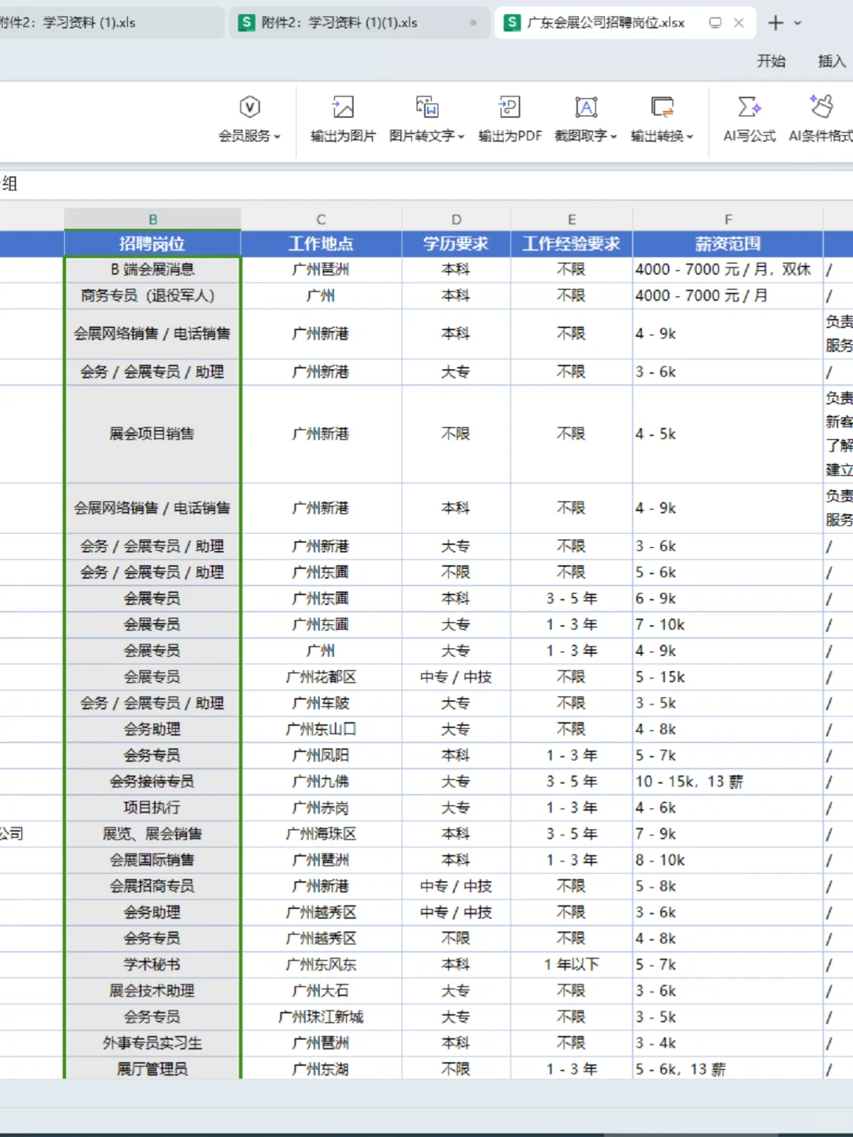Switch to 附件2：学习资料 (1).xls tab
The width and height of the screenshot is (853, 1137).
(111, 23)
